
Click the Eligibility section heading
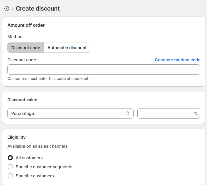click(x=16, y=137)
